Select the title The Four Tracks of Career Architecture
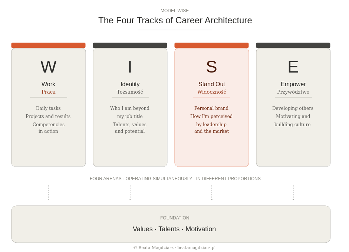 click(175, 20)
